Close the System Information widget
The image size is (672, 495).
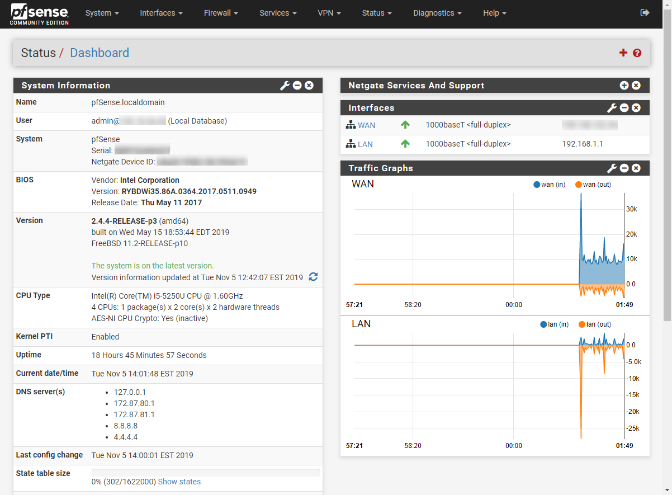point(309,86)
